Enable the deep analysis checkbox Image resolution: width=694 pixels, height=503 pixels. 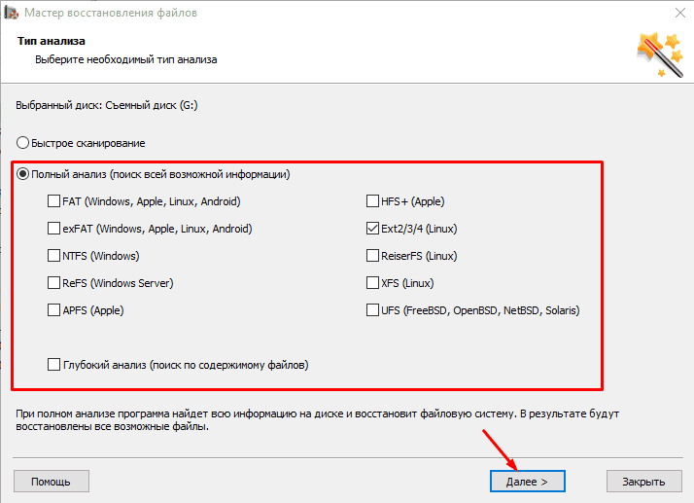(54, 365)
